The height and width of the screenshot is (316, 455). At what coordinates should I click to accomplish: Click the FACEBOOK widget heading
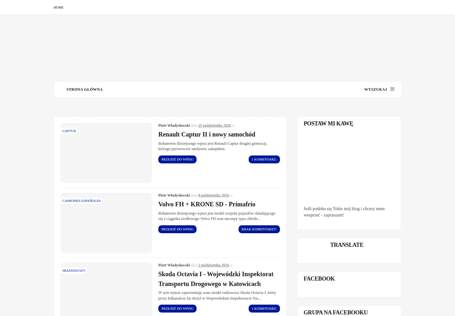click(x=319, y=279)
